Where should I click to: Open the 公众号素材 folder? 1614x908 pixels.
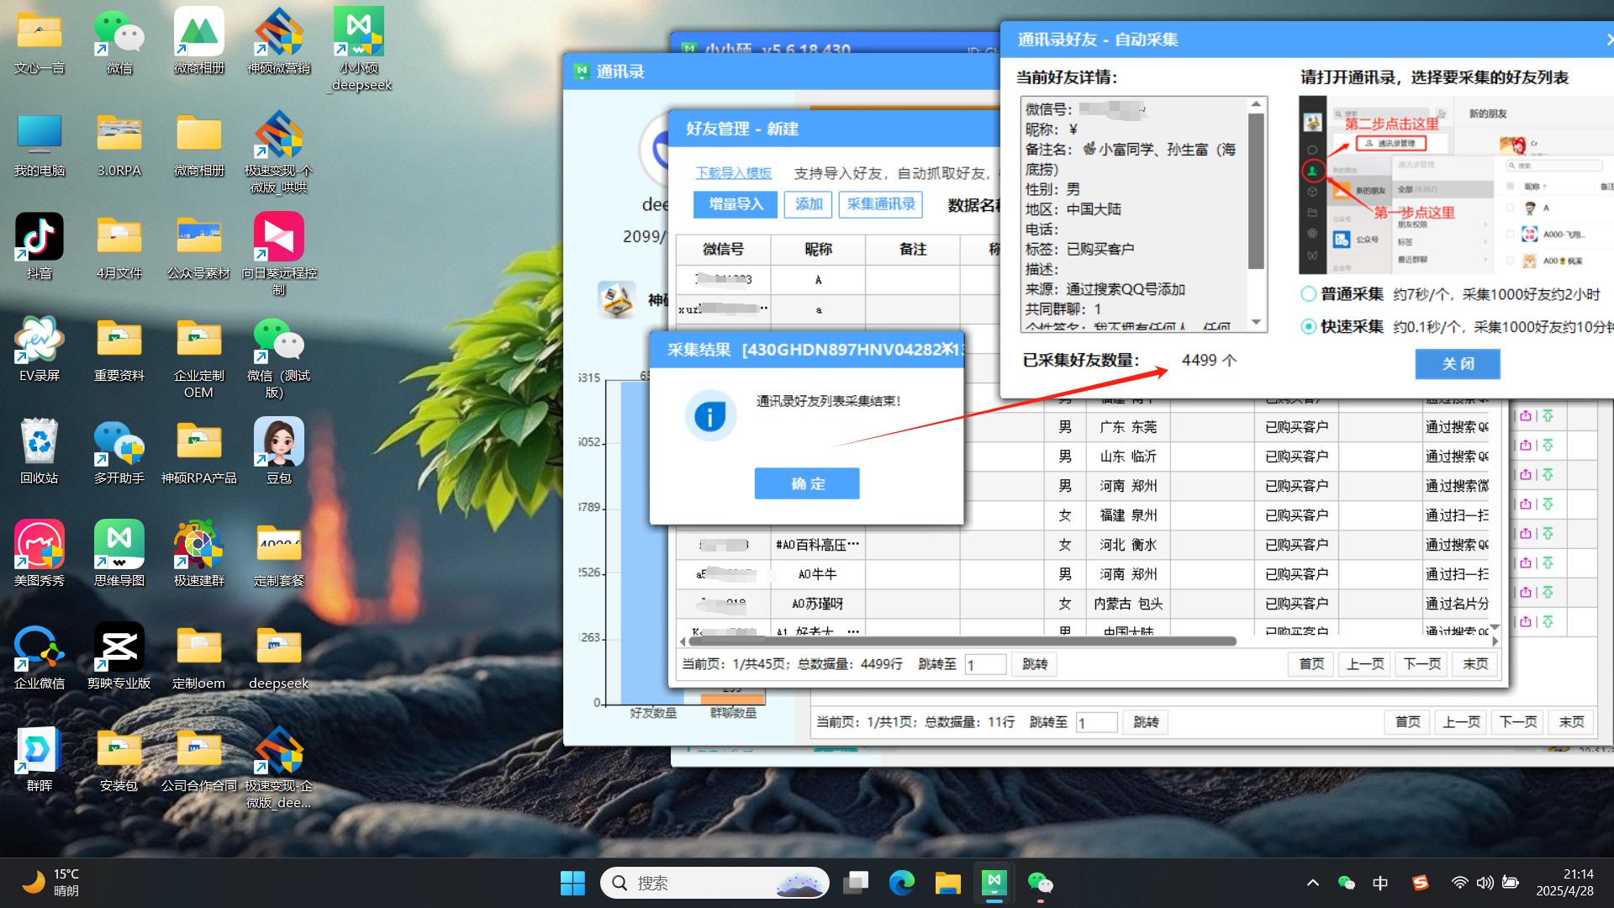(x=198, y=247)
